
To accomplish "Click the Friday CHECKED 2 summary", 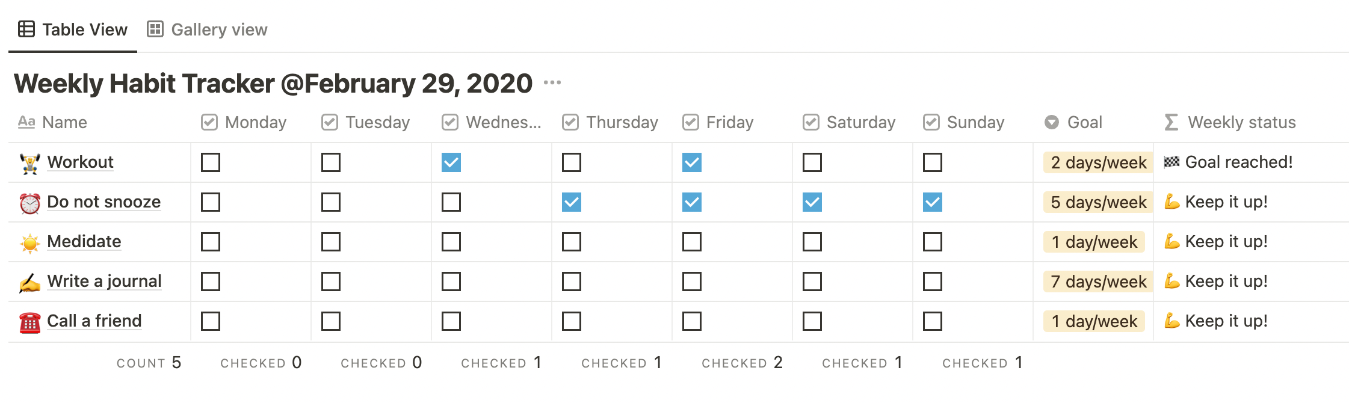I will (742, 363).
